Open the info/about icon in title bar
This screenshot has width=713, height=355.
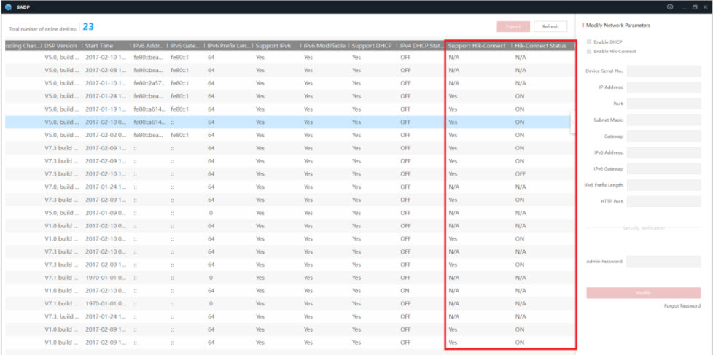click(x=669, y=7)
